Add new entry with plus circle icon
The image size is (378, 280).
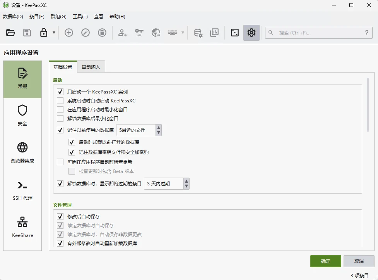(x=69, y=33)
